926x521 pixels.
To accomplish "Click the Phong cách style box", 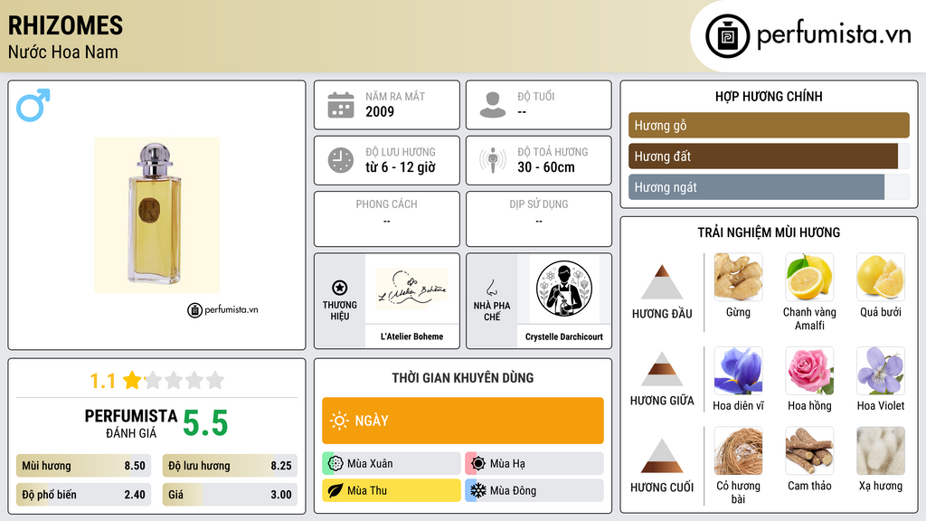I will coord(387,219).
